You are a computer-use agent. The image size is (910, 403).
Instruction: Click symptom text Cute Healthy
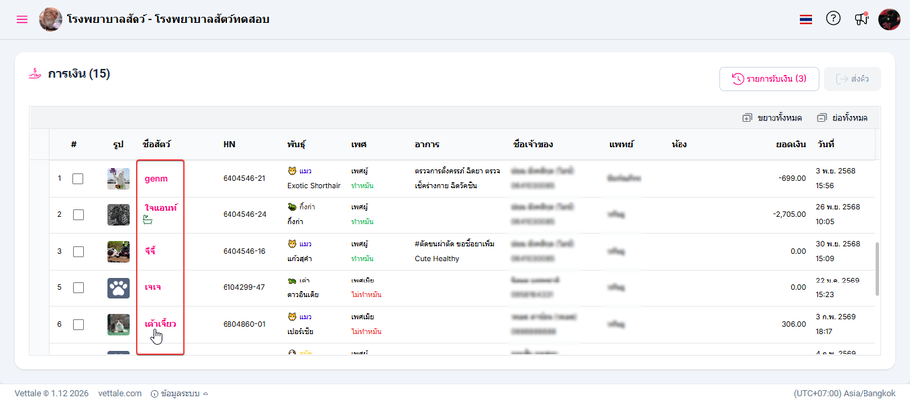click(437, 259)
